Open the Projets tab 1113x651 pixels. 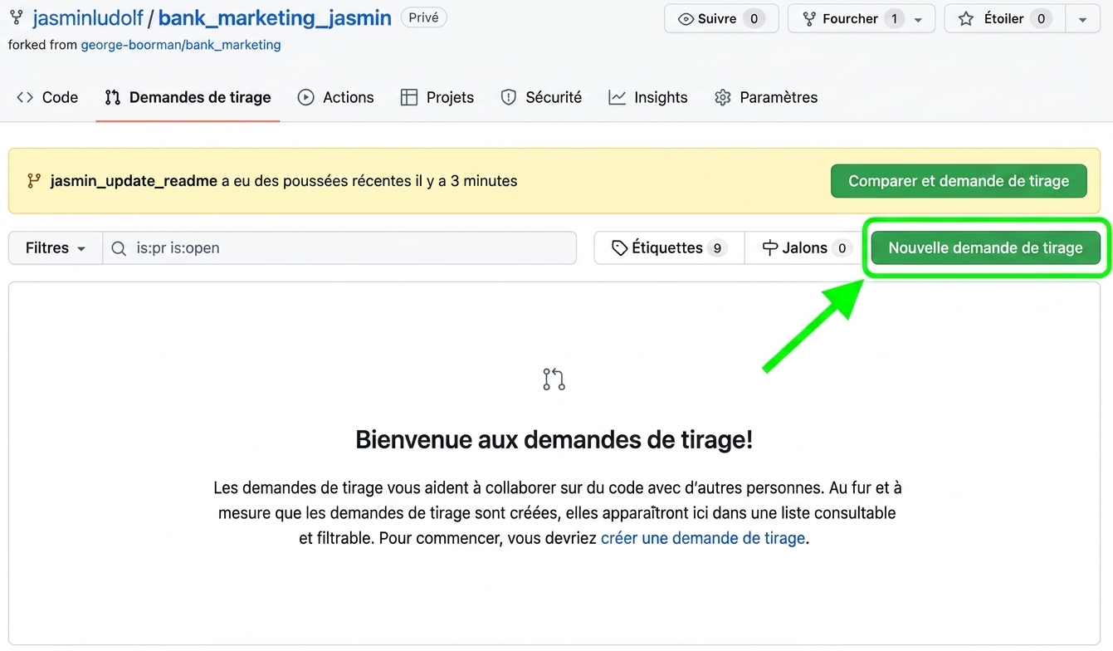(x=437, y=97)
